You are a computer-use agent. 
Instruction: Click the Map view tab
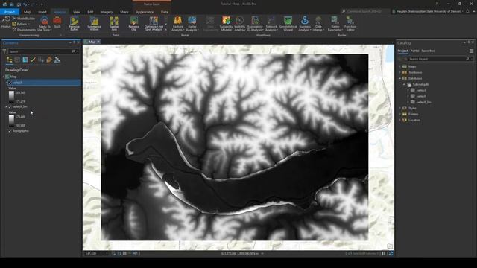pyautogui.click(x=92, y=42)
